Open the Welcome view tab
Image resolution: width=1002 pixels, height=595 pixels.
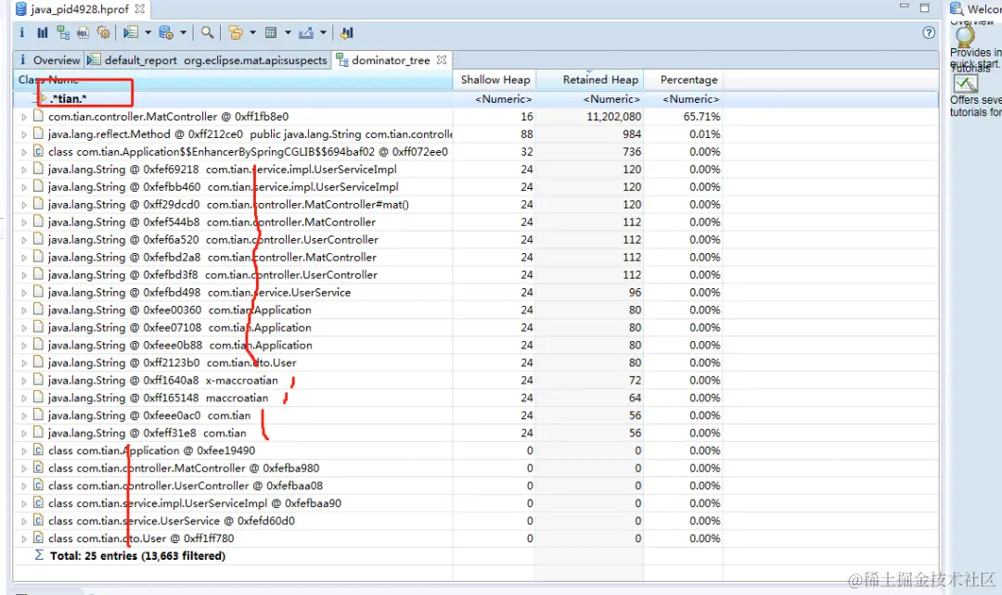point(976,9)
